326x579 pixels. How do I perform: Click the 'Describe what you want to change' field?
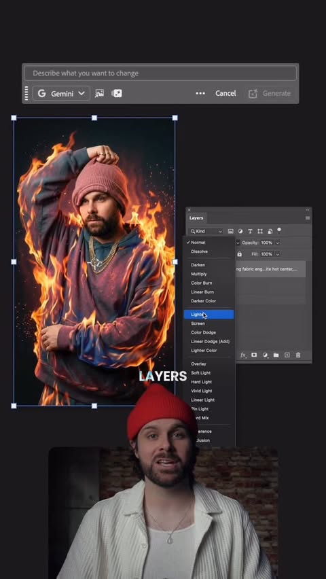click(160, 73)
